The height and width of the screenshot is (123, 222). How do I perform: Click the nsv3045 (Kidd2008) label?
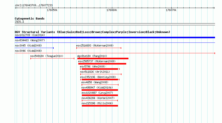pyautogui.click(x=28, y=45)
